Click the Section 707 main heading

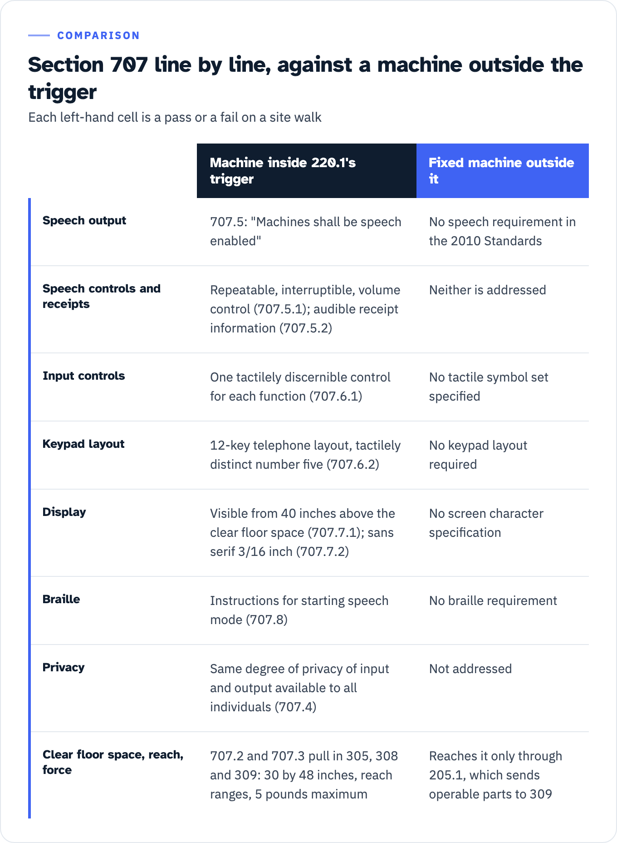305,78
